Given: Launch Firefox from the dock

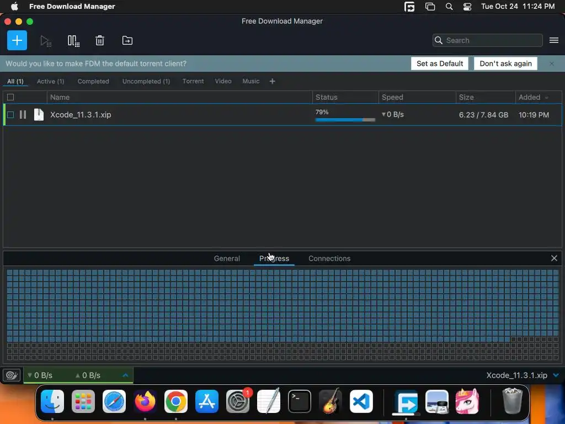Looking at the screenshot, I should tap(145, 401).
